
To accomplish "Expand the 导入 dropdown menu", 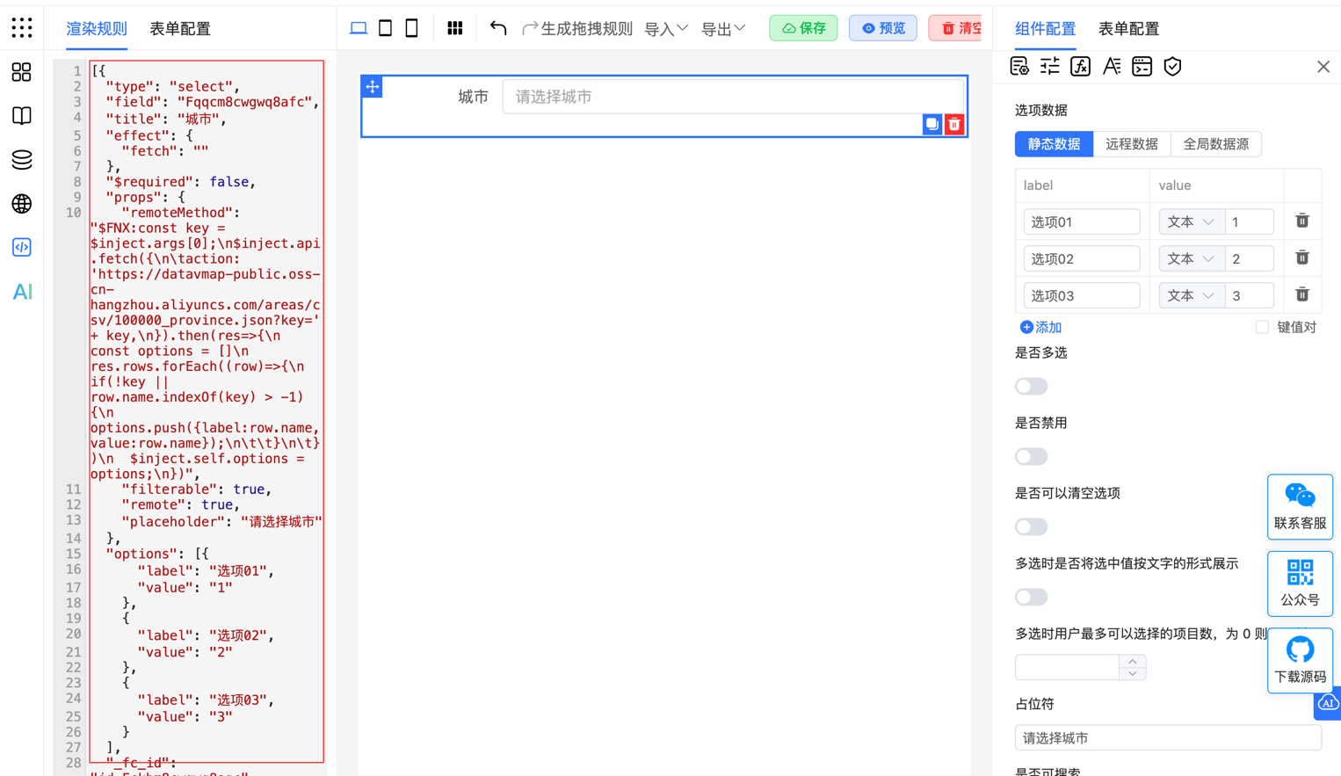I will [665, 29].
